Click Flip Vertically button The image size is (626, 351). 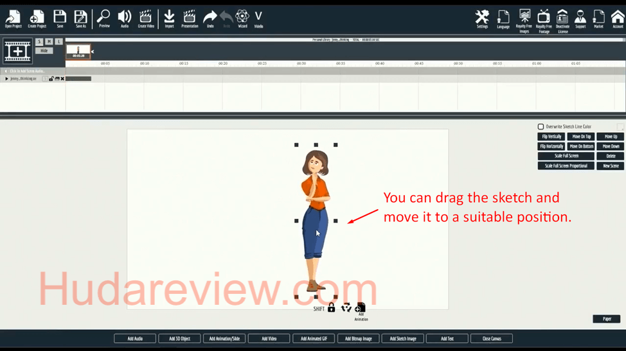(x=551, y=137)
